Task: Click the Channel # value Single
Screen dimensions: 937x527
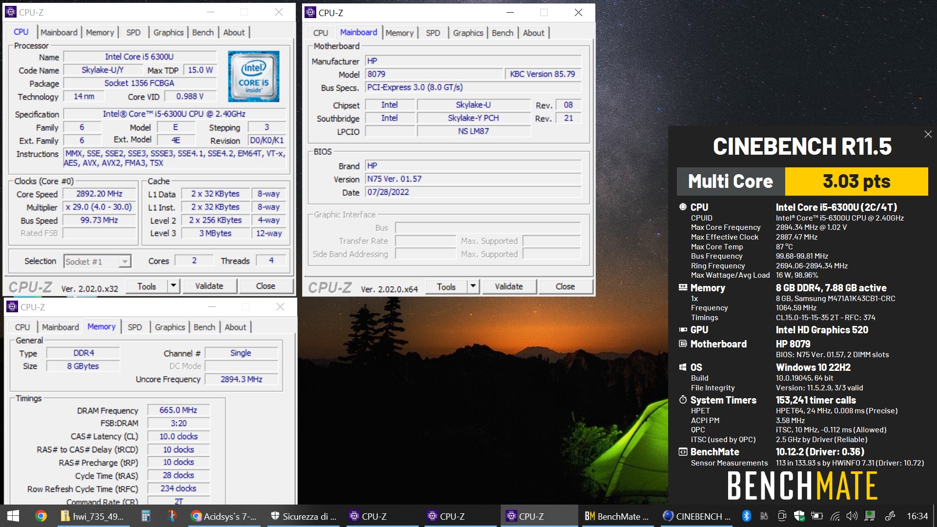Action: click(x=241, y=353)
